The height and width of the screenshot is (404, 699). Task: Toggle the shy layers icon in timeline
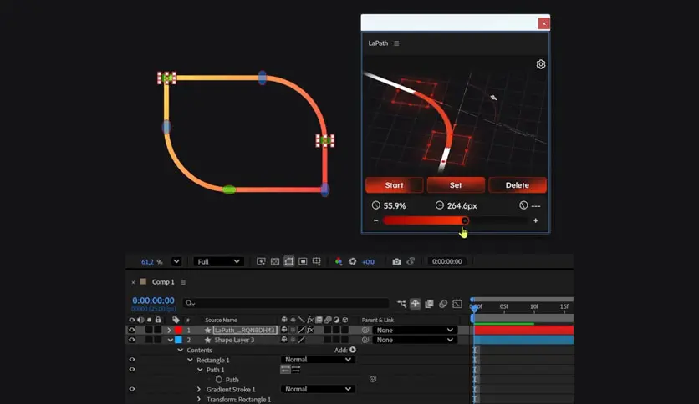click(x=415, y=304)
